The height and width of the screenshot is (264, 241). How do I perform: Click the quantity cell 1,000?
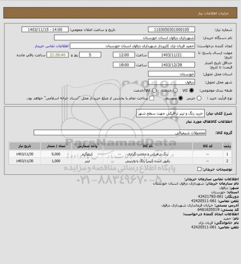(56, 161)
